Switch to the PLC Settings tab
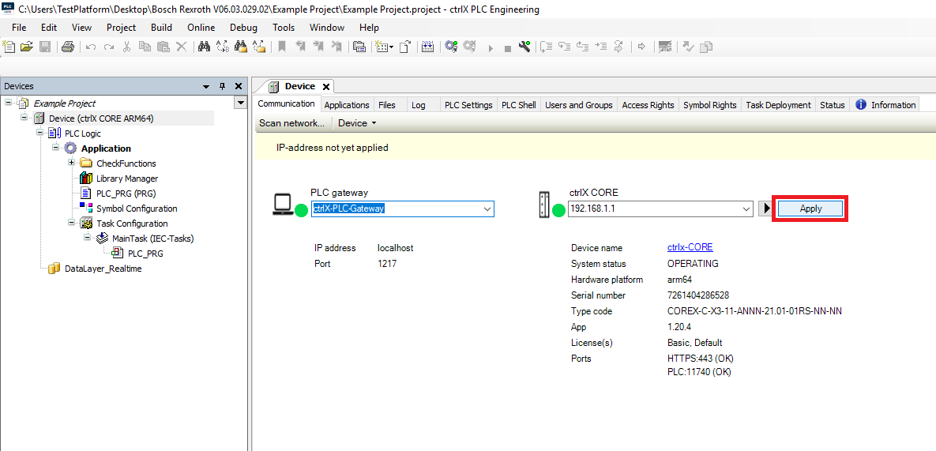The image size is (936, 451). (x=468, y=105)
